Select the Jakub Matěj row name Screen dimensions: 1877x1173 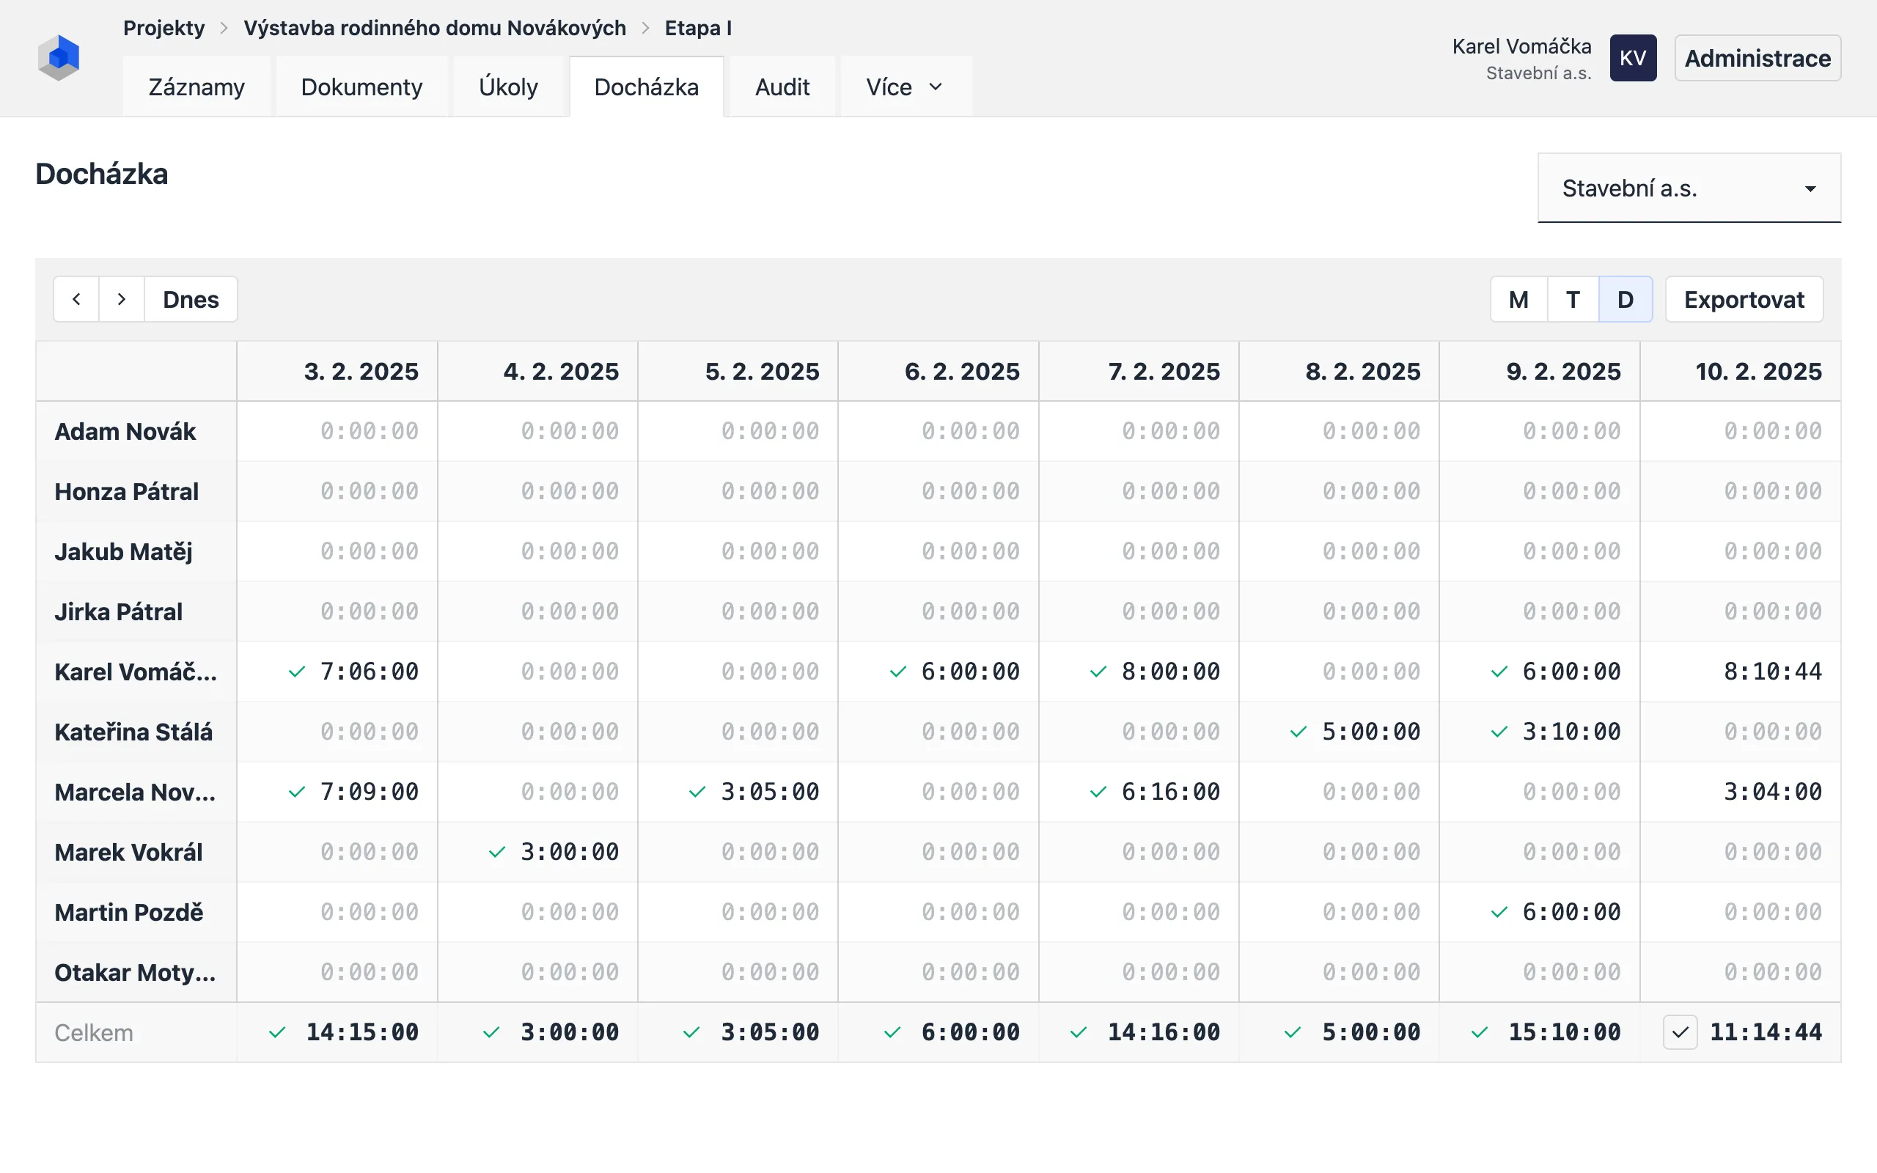click(x=123, y=551)
